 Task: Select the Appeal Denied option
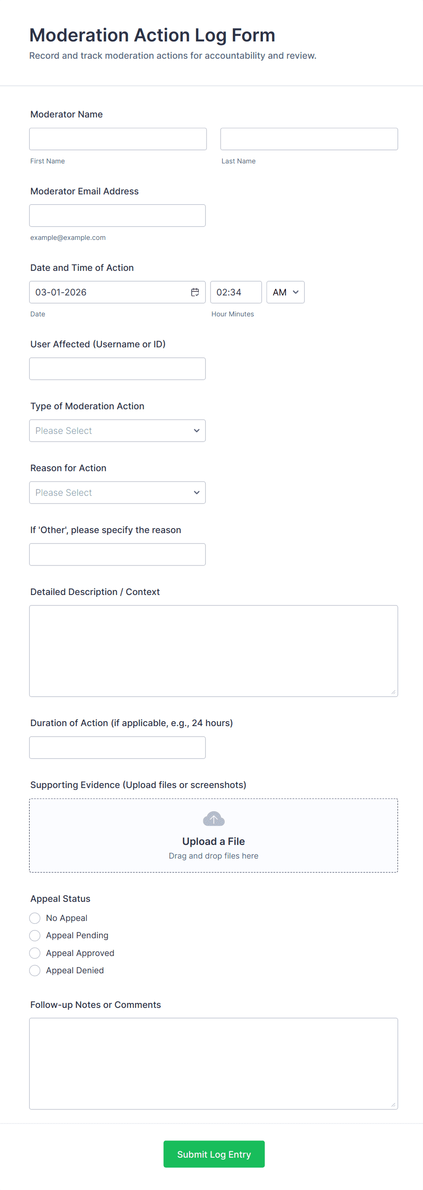tap(35, 970)
